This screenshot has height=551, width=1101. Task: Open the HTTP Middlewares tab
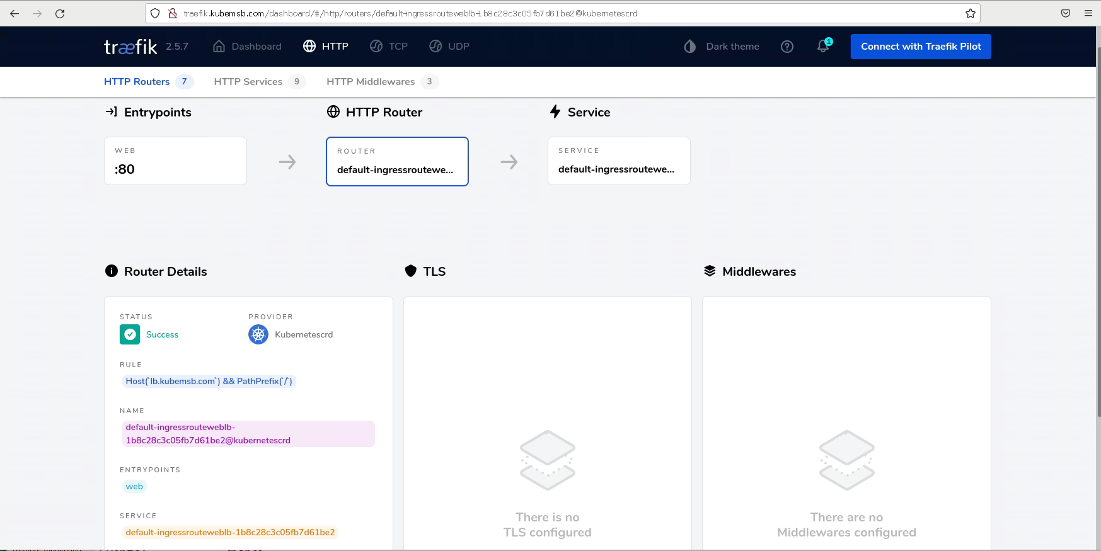point(371,82)
